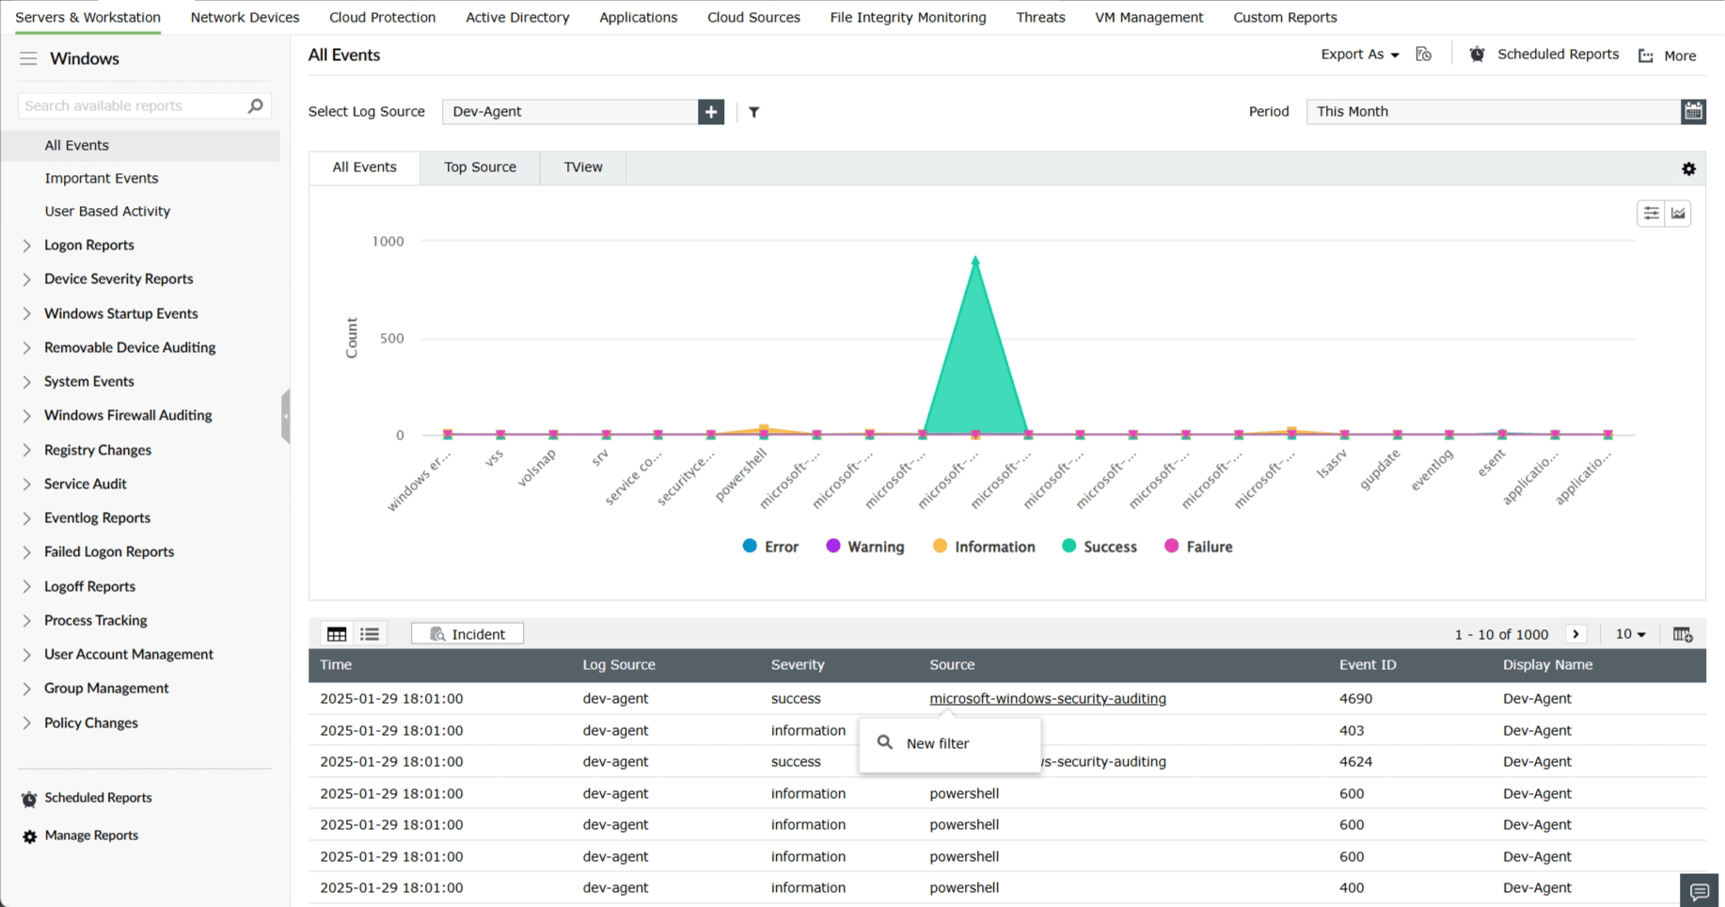Open the chart customization sliders icon
The image size is (1725, 907).
click(1650, 213)
